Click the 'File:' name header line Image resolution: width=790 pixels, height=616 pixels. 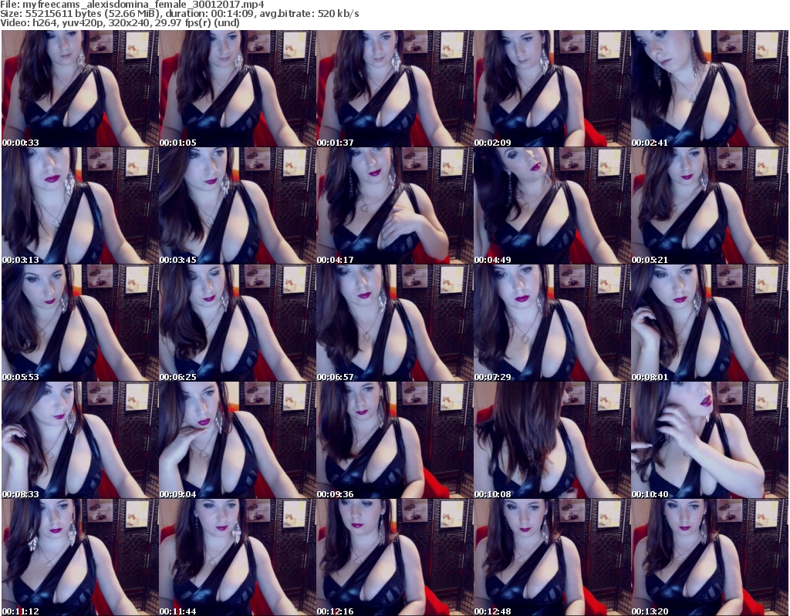tap(133, 5)
